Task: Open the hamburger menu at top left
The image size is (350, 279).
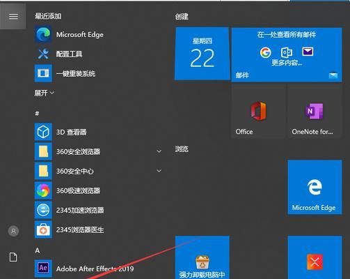Action: click(13, 16)
